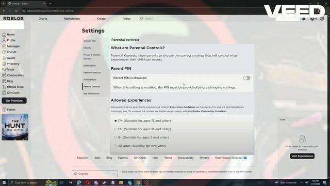Open the browser tab search dropdown
Screen dimensions: 330x186
(x=4, y=4)
